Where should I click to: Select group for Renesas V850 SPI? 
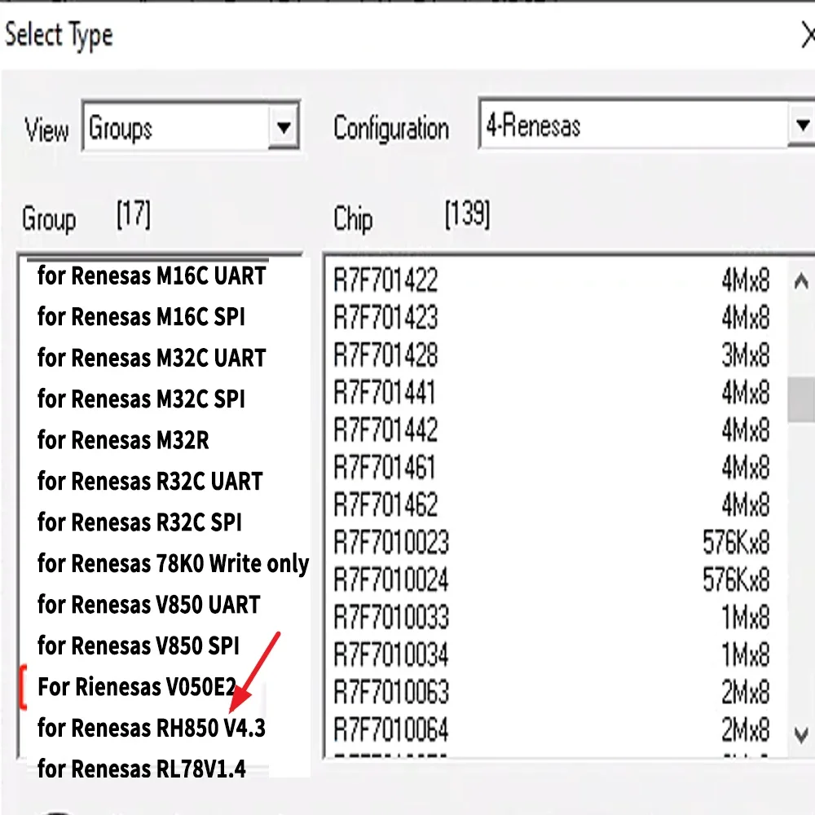click(x=139, y=645)
